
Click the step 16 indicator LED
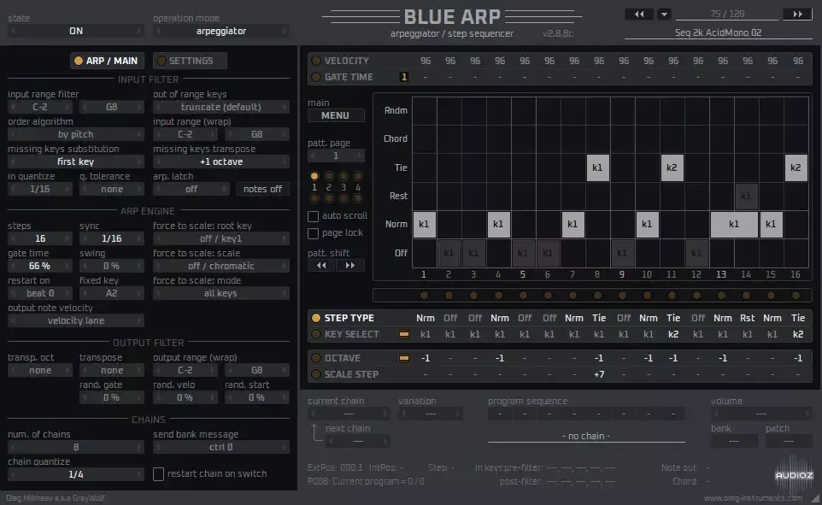click(796, 296)
